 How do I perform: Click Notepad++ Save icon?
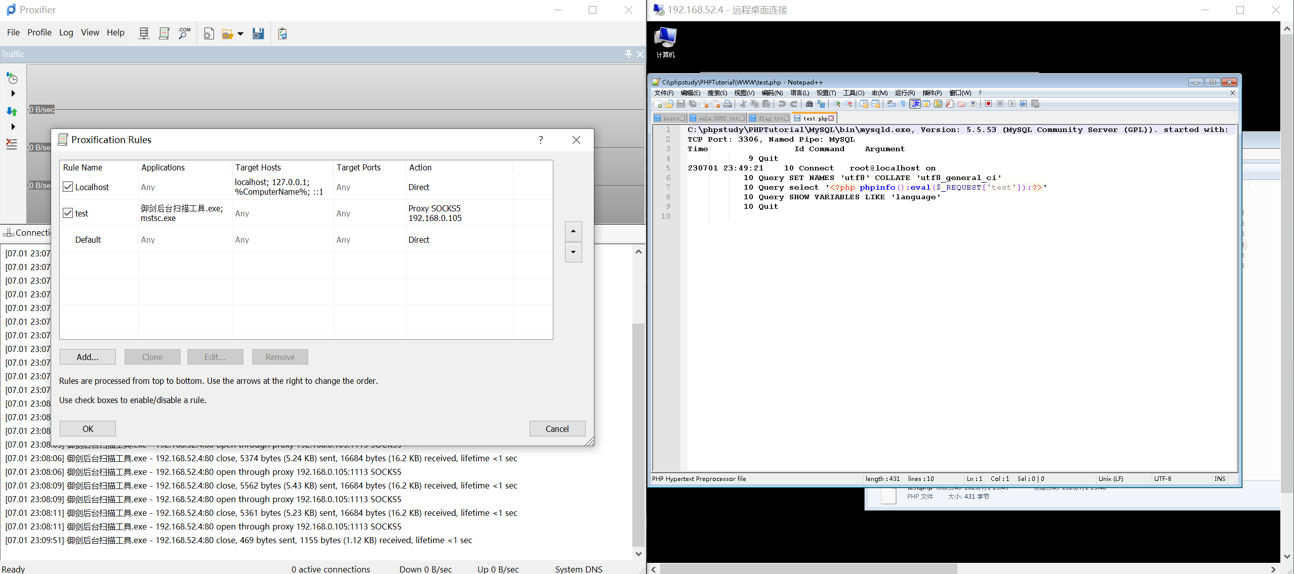(x=681, y=104)
